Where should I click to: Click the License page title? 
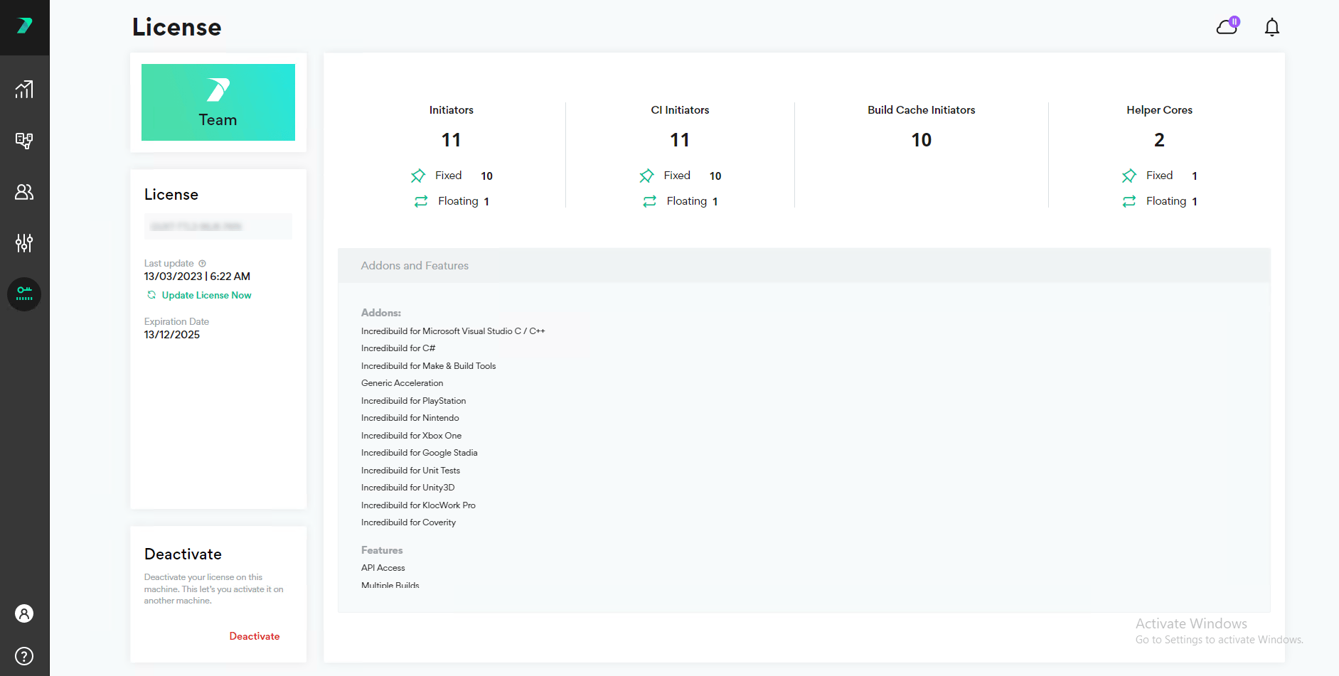tap(177, 27)
